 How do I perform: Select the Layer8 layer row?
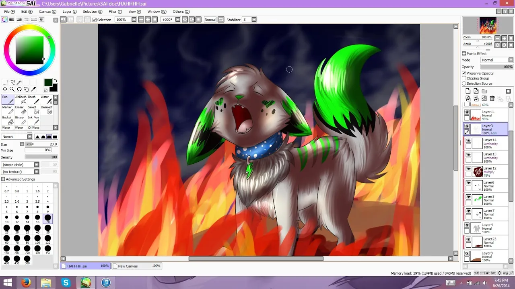tap(486, 256)
